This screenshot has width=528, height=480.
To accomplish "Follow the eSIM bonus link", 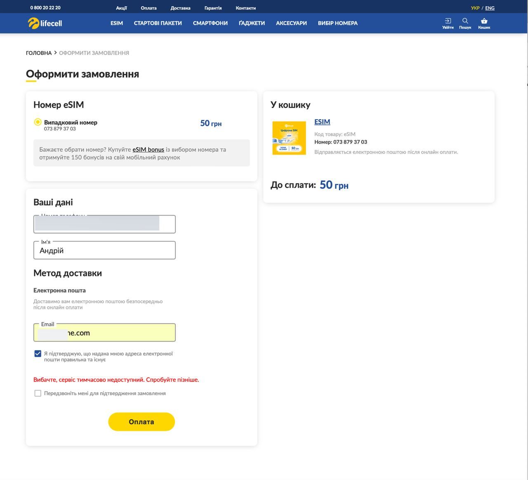I will click(x=148, y=150).
